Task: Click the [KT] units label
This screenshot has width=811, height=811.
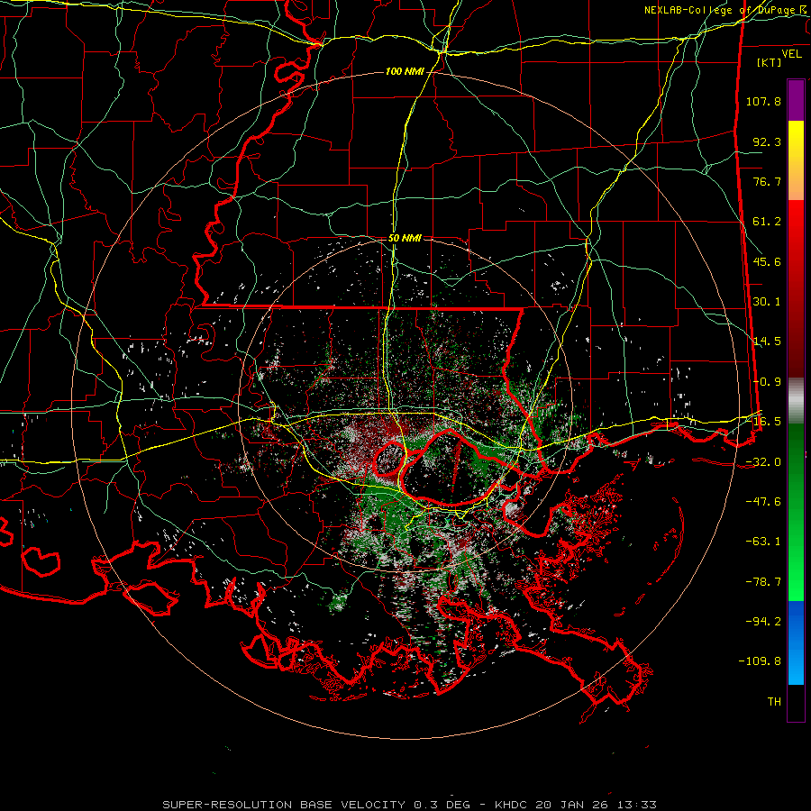Action: pyautogui.click(x=770, y=62)
